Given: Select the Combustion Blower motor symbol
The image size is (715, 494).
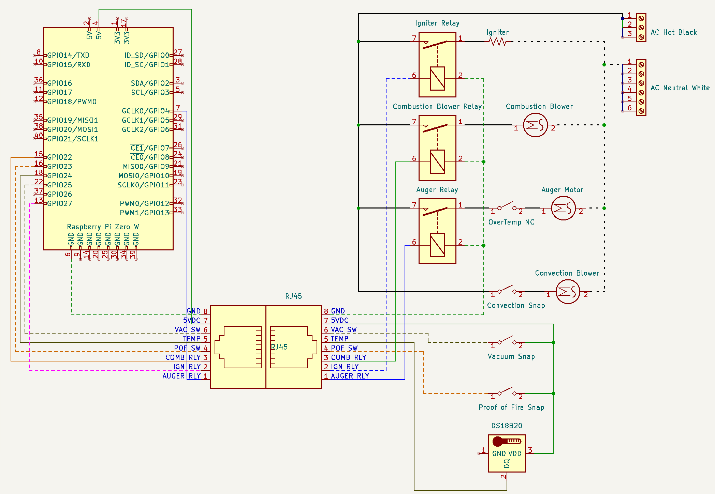Looking at the screenshot, I should pyautogui.click(x=535, y=125).
